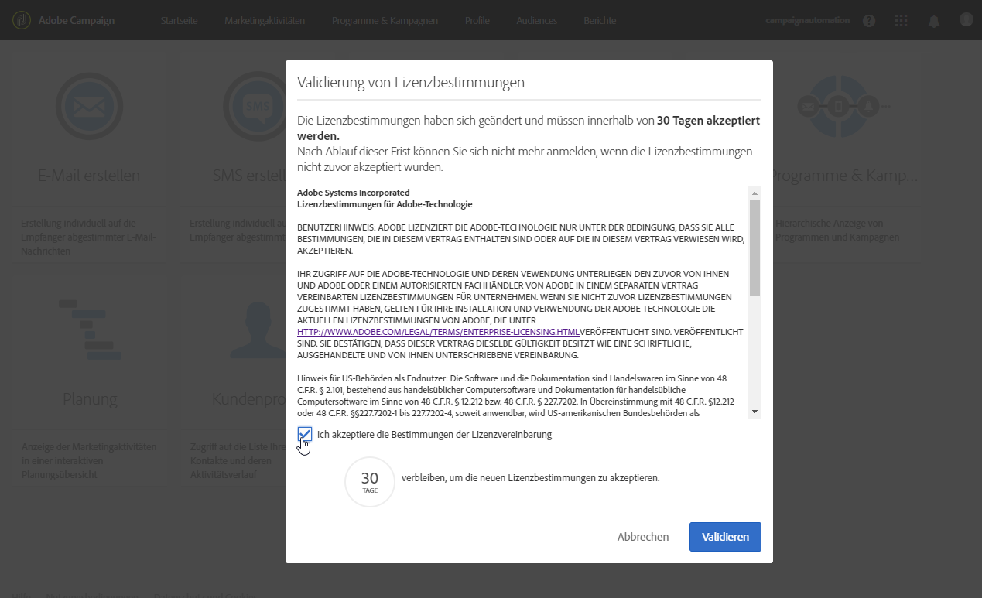
Task: Open the Profile menu item
Action: click(x=477, y=21)
